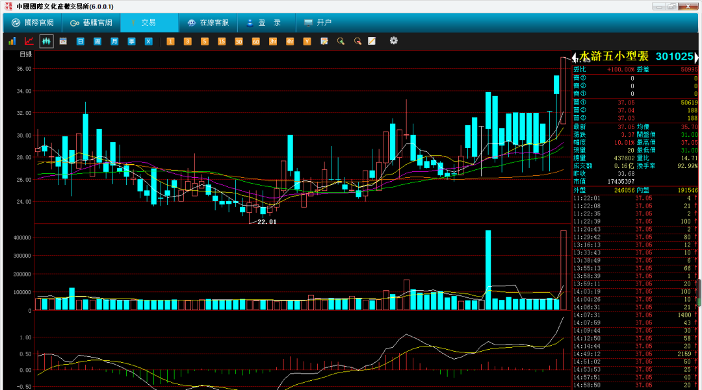Viewport: 702px width, 390px height.
Task: Click the 幅度 value 10.01%
Action: click(624, 143)
